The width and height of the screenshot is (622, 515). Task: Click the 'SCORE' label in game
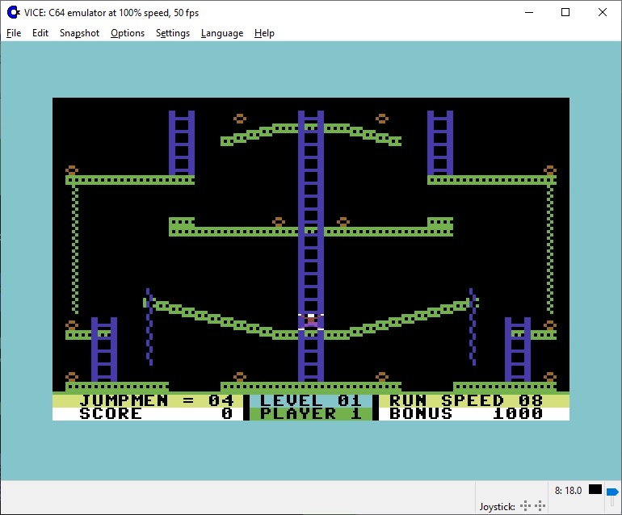click(x=111, y=413)
